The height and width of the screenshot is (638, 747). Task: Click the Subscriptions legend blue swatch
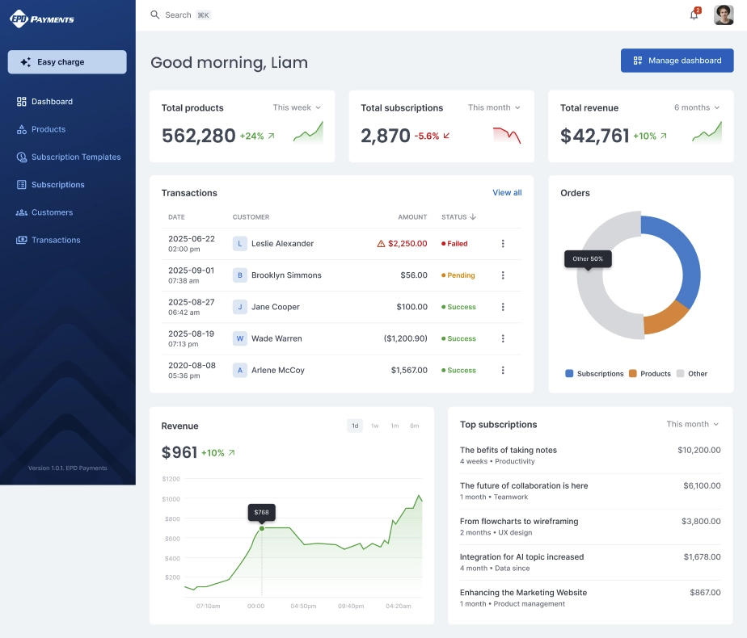pos(569,373)
